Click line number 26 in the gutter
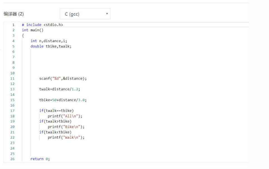Screen dimensions: 269x169 click(x=12, y=159)
